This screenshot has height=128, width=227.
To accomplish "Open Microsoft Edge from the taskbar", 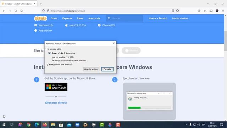I will coord(37,125).
